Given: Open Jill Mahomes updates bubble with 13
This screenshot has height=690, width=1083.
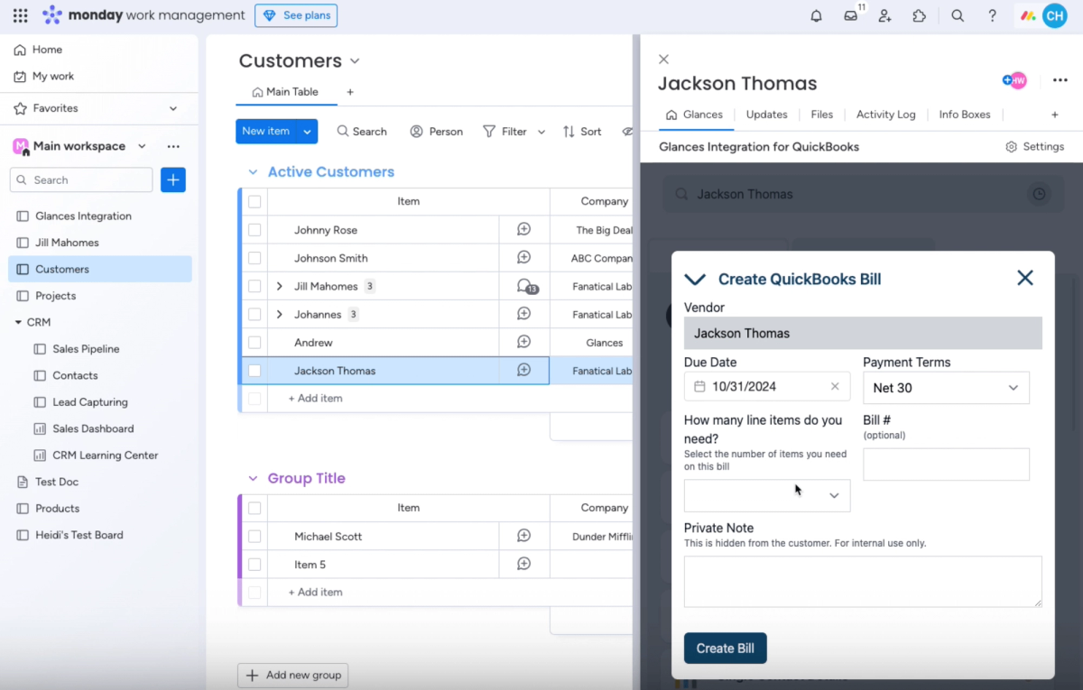Looking at the screenshot, I should coord(526,286).
